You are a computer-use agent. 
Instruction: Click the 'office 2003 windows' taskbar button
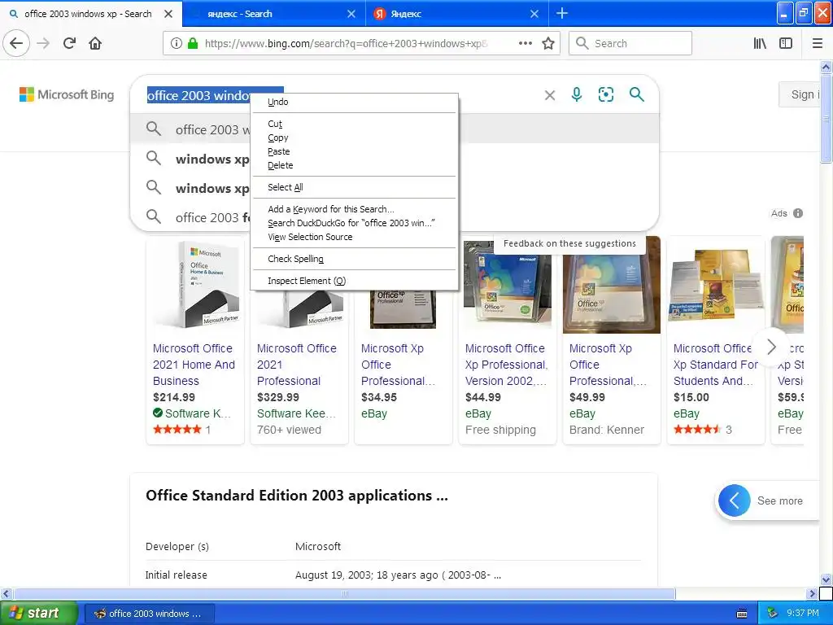click(x=150, y=614)
